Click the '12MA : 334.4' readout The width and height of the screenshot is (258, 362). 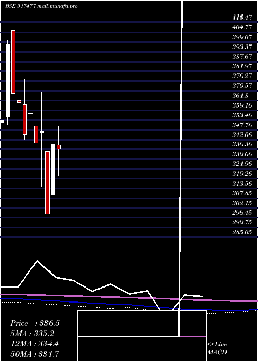35,344
